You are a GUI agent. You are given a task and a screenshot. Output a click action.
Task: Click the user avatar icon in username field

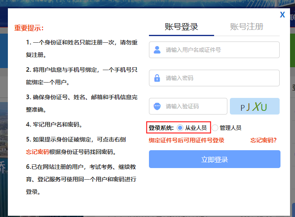[157, 50]
